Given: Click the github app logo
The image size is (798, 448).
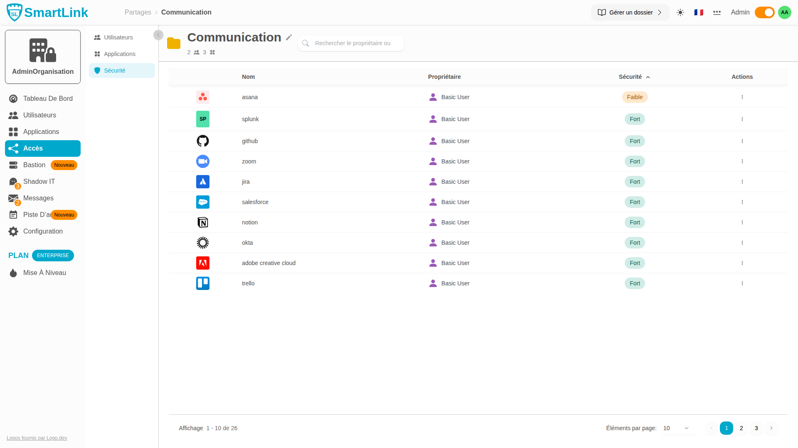Looking at the screenshot, I should point(203,141).
